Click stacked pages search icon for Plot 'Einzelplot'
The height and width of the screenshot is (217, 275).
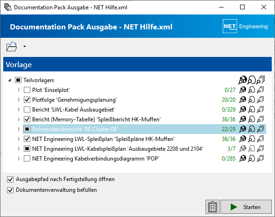pos(261,90)
